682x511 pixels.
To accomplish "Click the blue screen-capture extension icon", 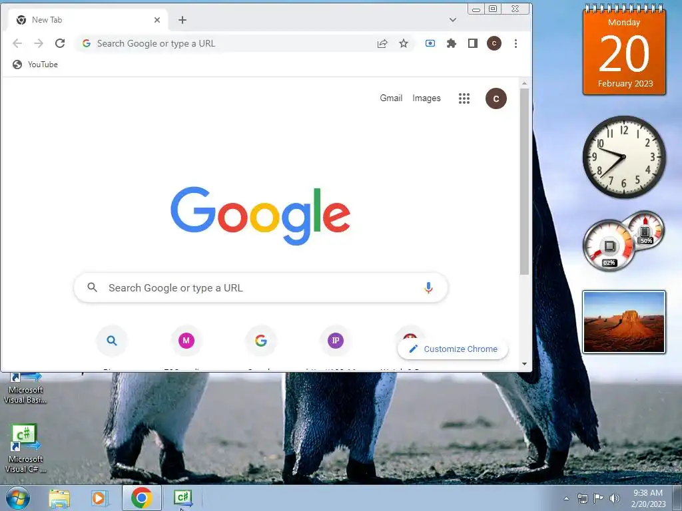I will click(430, 43).
